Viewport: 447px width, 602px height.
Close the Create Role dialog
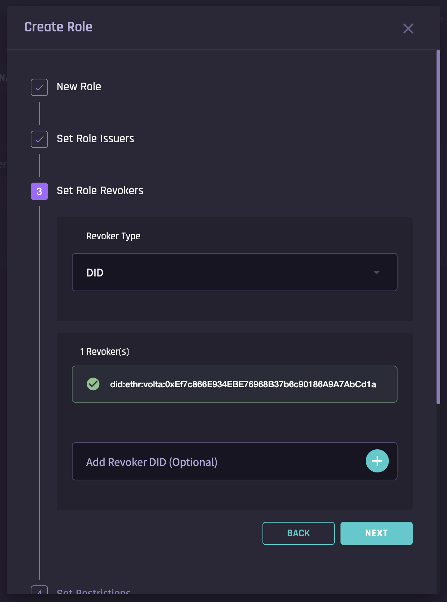pos(408,29)
